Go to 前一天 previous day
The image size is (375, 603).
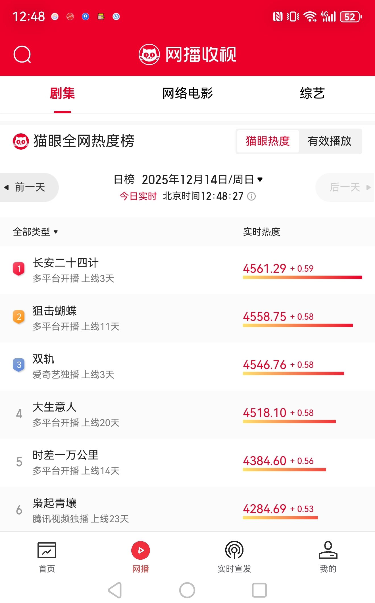coord(28,187)
